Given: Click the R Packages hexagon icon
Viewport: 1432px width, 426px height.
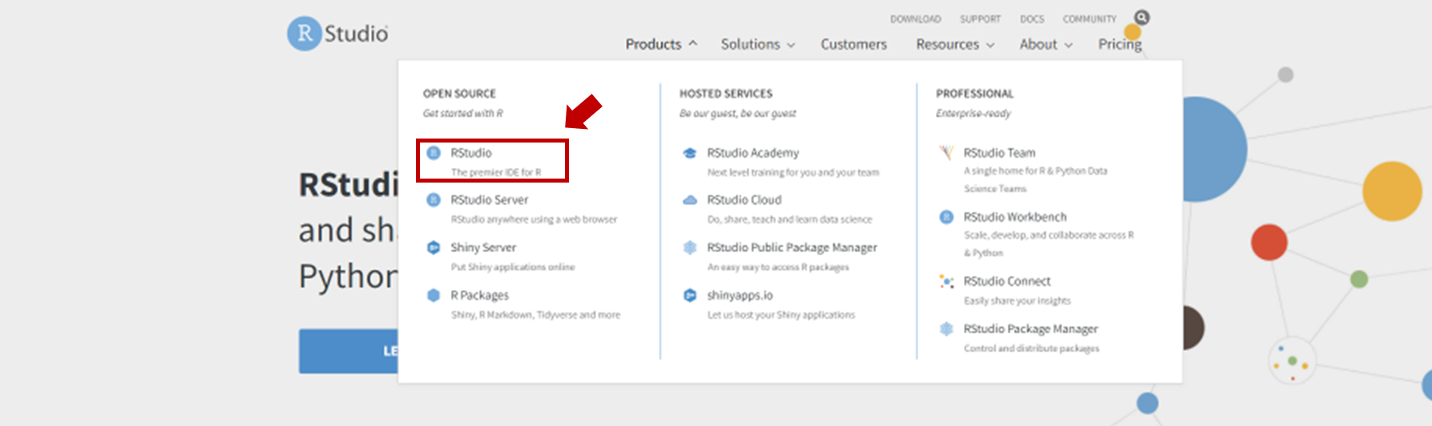Looking at the screenshot, I should tap(434, 295).
